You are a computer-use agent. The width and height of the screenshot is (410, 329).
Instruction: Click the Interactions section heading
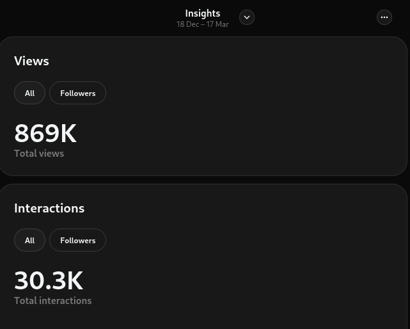coord(49,208)
